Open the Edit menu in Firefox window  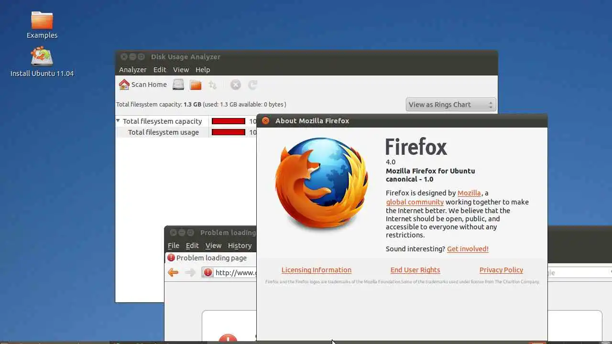point(192,246)
